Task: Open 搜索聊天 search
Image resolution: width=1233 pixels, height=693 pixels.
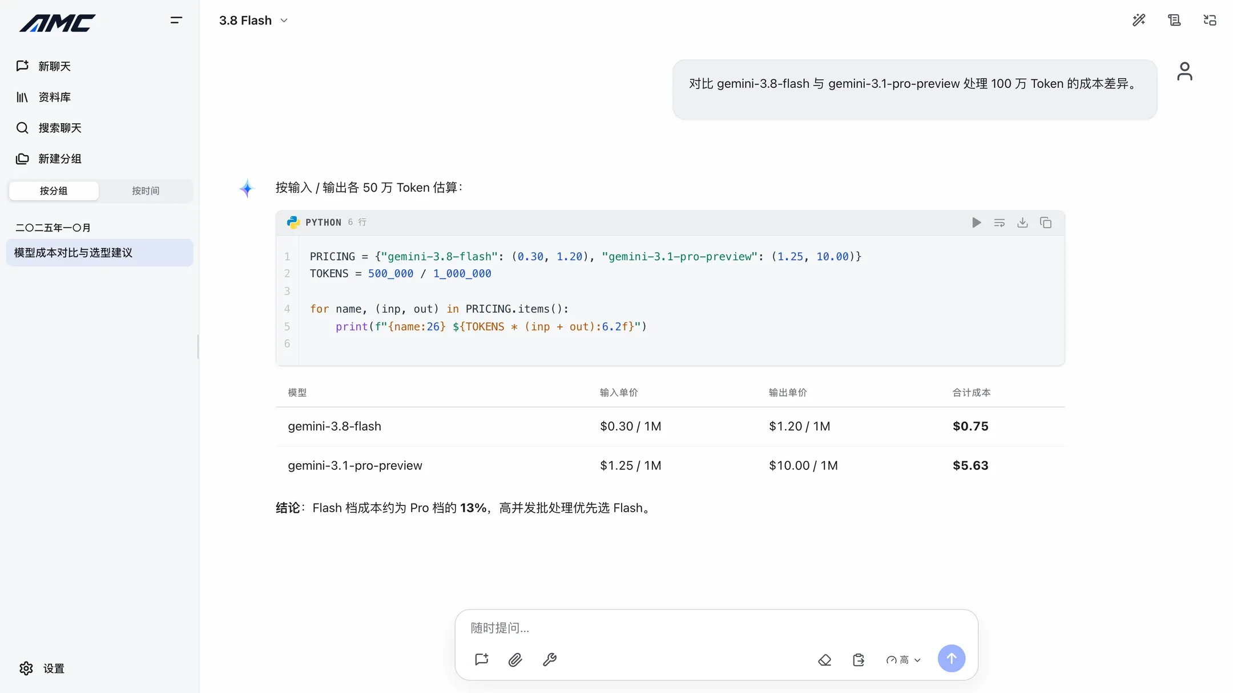Action: click(x=49, y=128)
